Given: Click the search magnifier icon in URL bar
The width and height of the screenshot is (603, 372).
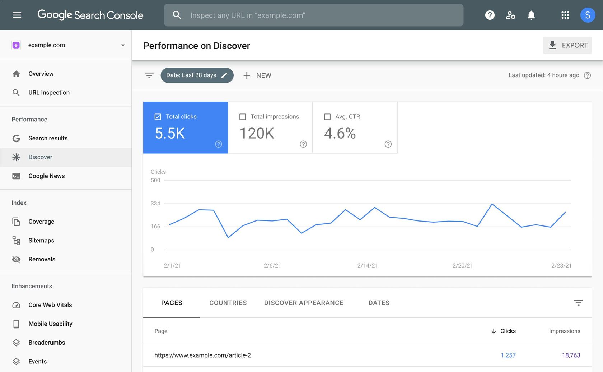Looking at the screenshot, I should click(x=177, y=15).
